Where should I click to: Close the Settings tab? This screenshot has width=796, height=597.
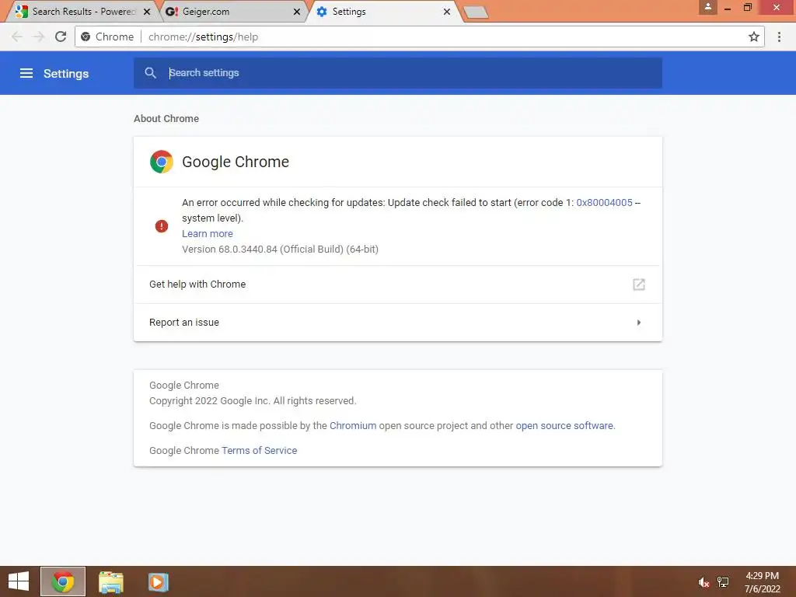click(x=447, y=12)
